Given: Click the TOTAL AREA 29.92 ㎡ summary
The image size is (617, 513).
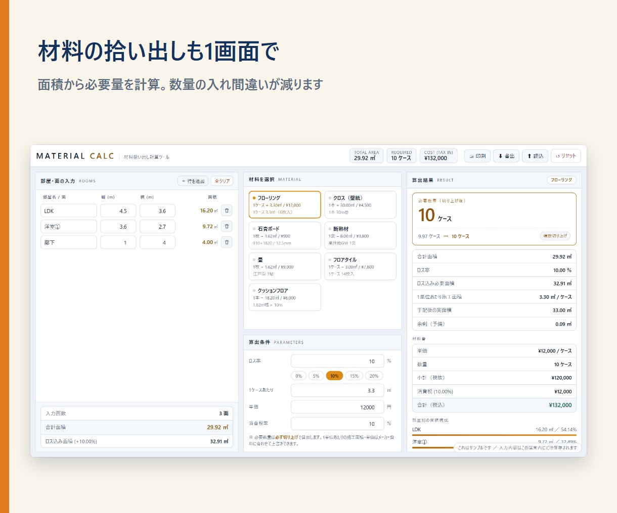Looking at the screenshot, I should pyautogui.click(x=366, y=156).
